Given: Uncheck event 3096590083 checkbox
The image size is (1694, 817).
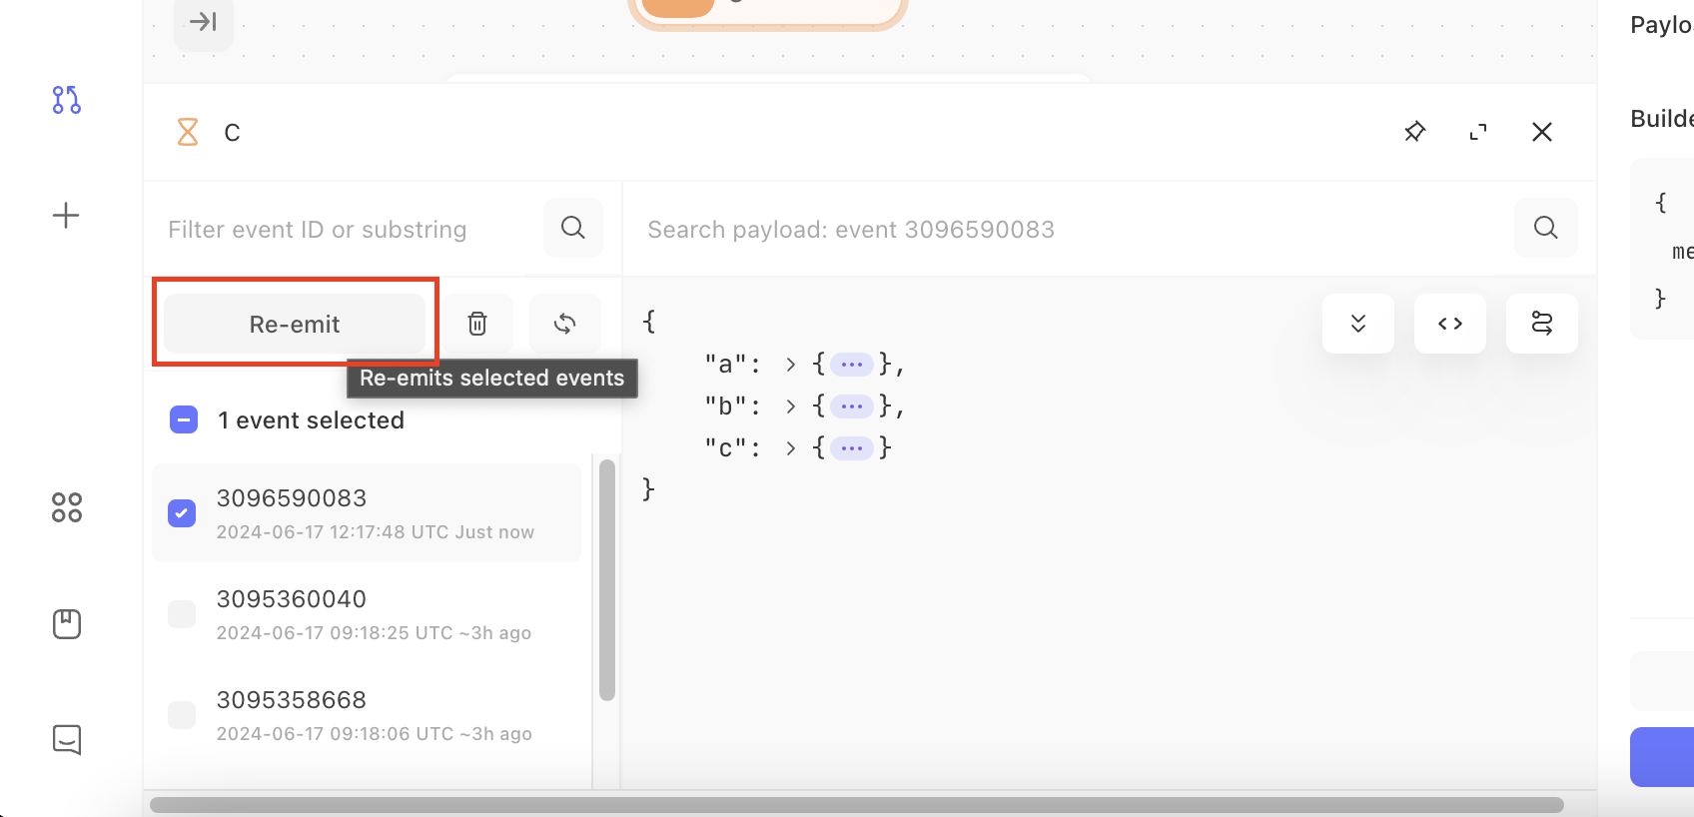Looking at the screenshot, I should pos(182,513).
